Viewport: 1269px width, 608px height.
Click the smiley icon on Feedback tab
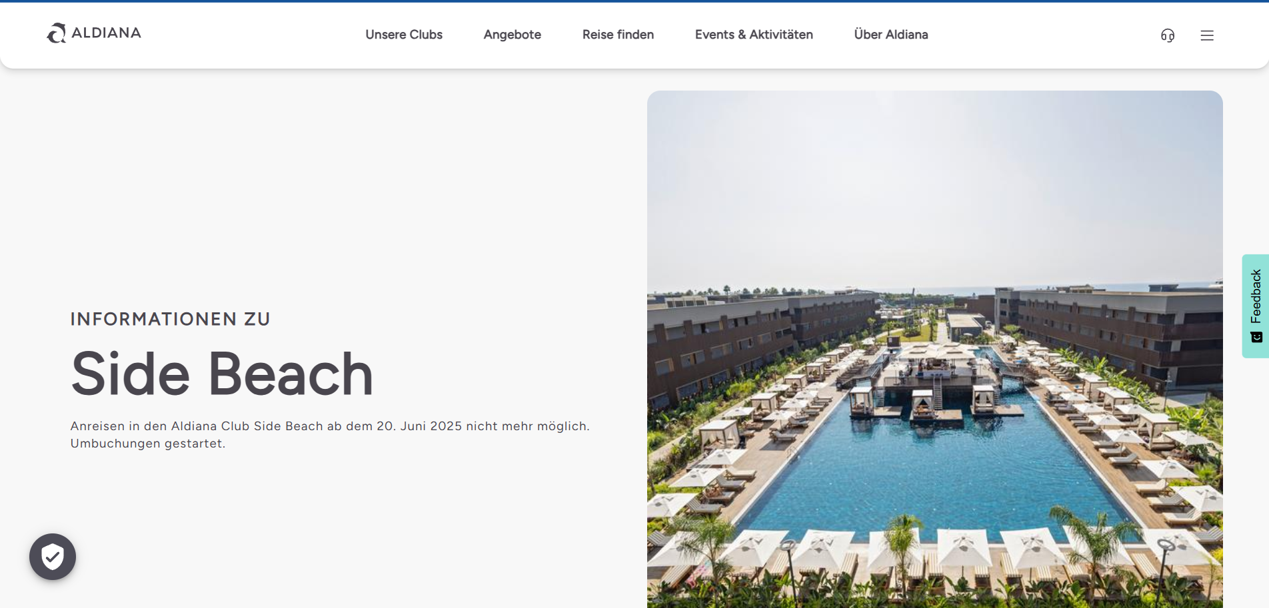coord(1256,337)
